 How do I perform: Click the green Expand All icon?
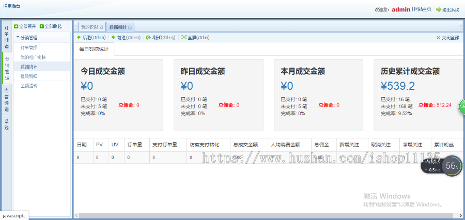point(16,26)
